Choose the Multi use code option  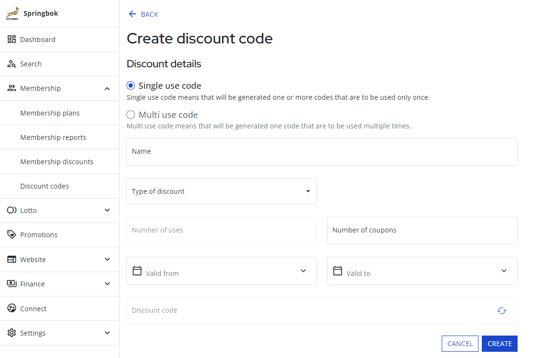(130, 114)
